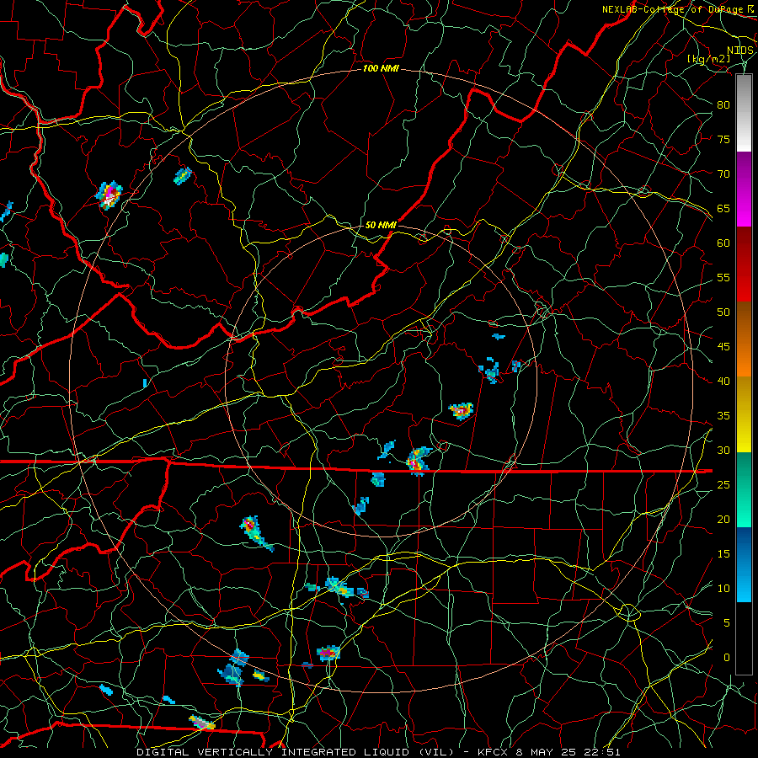This screenshot has width=758, height=758.
Task: Select the 30 value on the VIL scale
Action: click(x=723, y=451)
